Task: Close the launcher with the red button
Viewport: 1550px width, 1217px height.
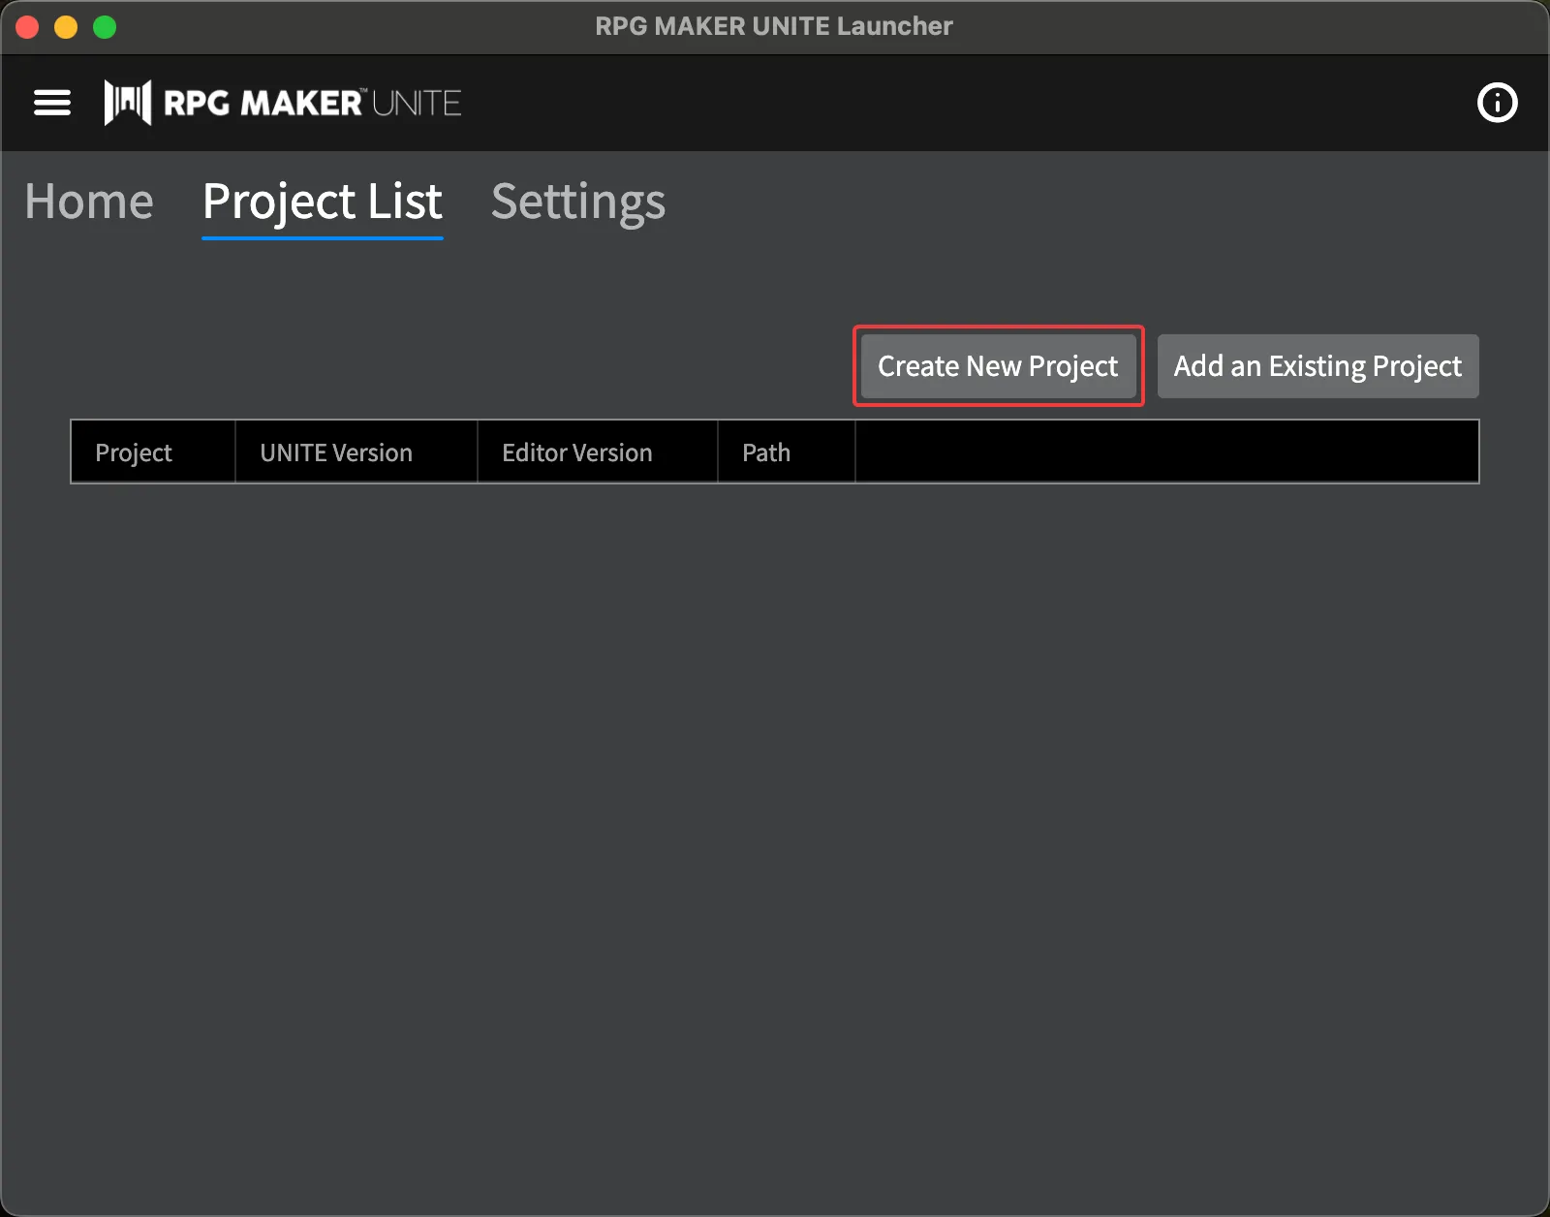Action: (x=27, y=27)
